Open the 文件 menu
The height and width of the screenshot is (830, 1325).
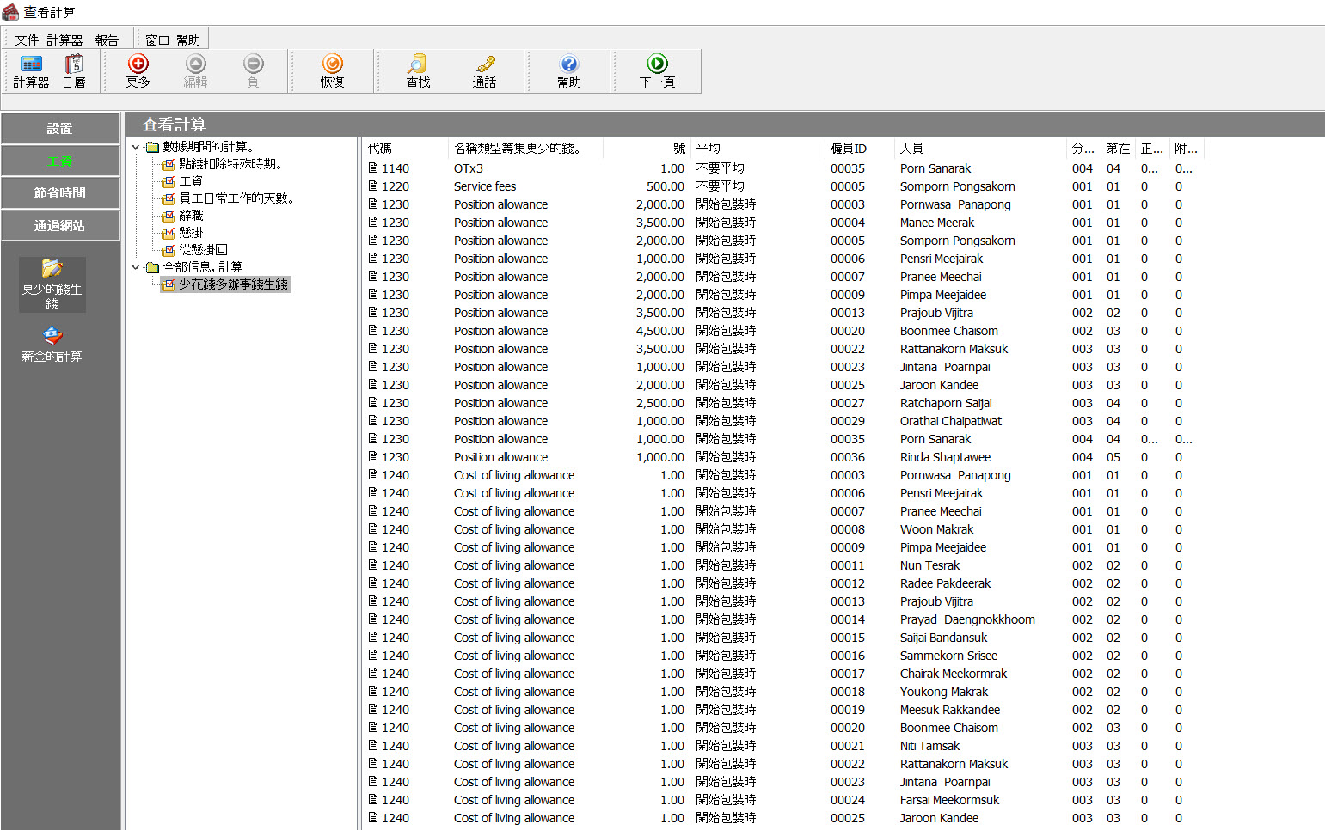point(27,40)
